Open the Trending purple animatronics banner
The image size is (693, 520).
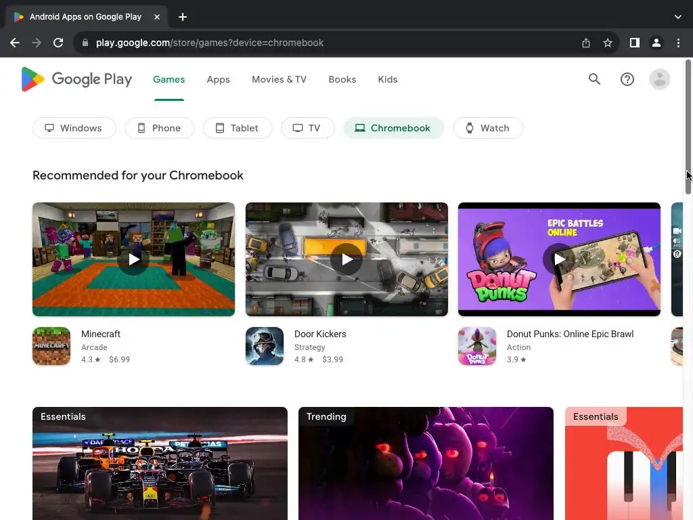click(426, 463)
